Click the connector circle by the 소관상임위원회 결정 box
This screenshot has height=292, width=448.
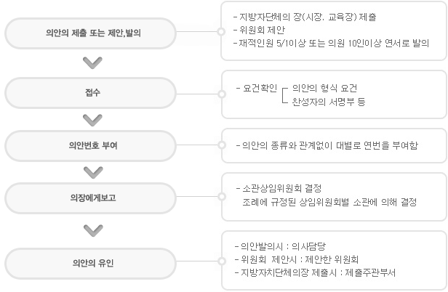click(222, 196)
